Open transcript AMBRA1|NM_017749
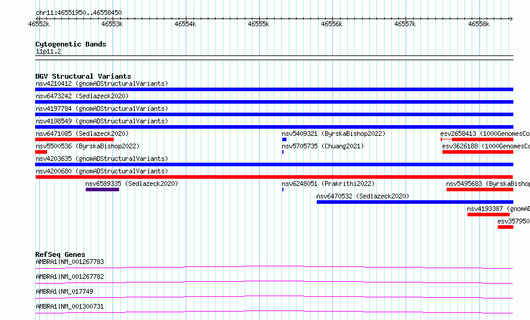Screen dimensions: 530x320 [x=64, y=291]
